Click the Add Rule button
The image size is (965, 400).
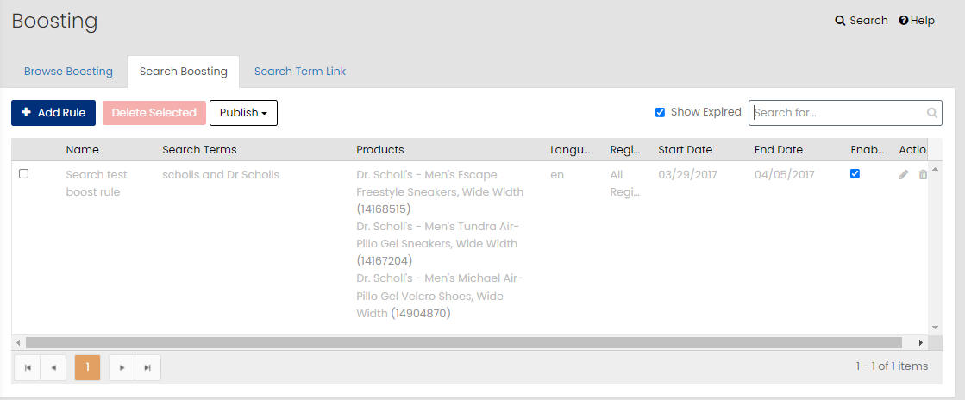click(x=53, y=113)
